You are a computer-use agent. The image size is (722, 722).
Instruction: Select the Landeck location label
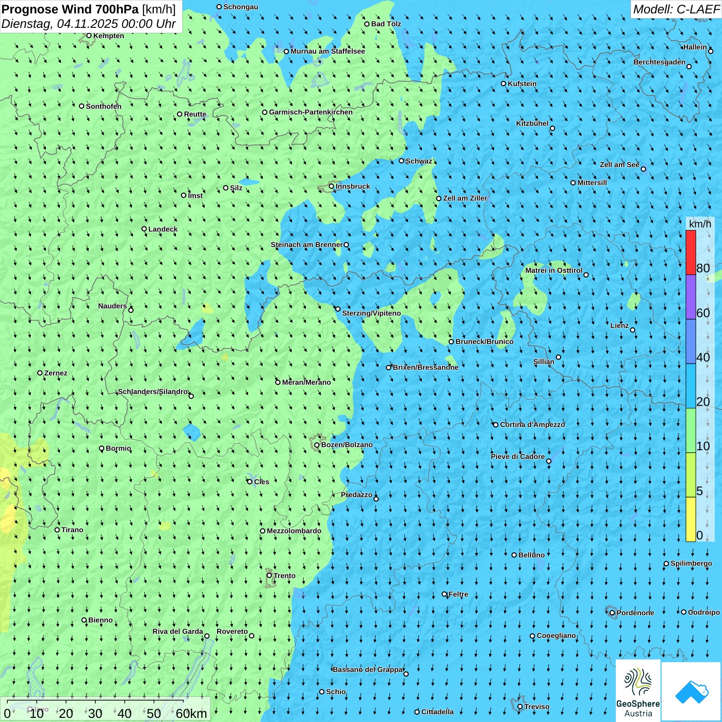point(163,229)
